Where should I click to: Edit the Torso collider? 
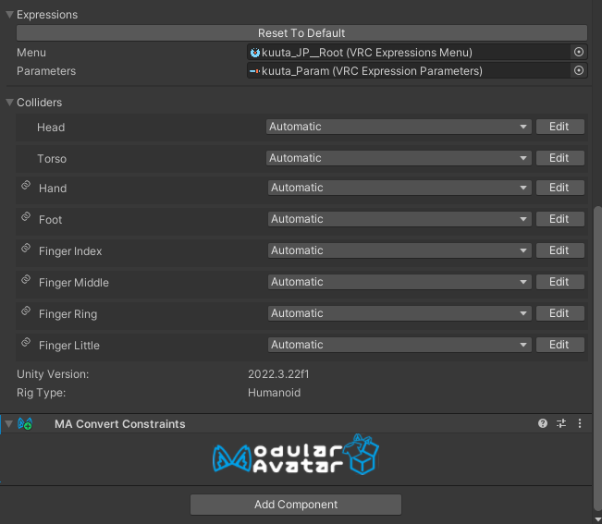560,158
